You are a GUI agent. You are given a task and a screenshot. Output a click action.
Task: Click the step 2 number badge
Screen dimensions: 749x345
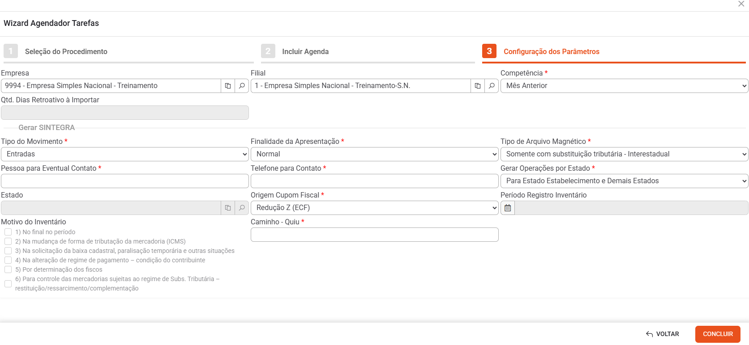pos(268,51)
